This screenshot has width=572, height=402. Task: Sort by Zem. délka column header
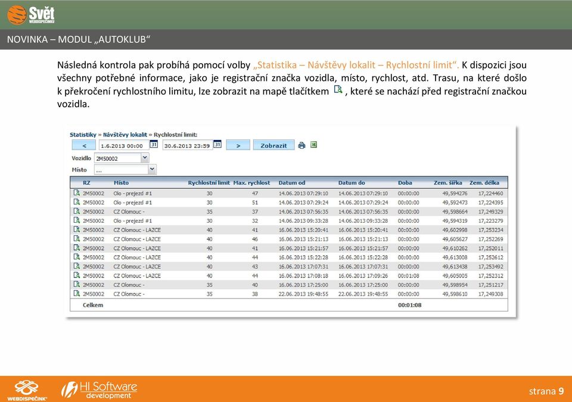[x=484, y=183]
